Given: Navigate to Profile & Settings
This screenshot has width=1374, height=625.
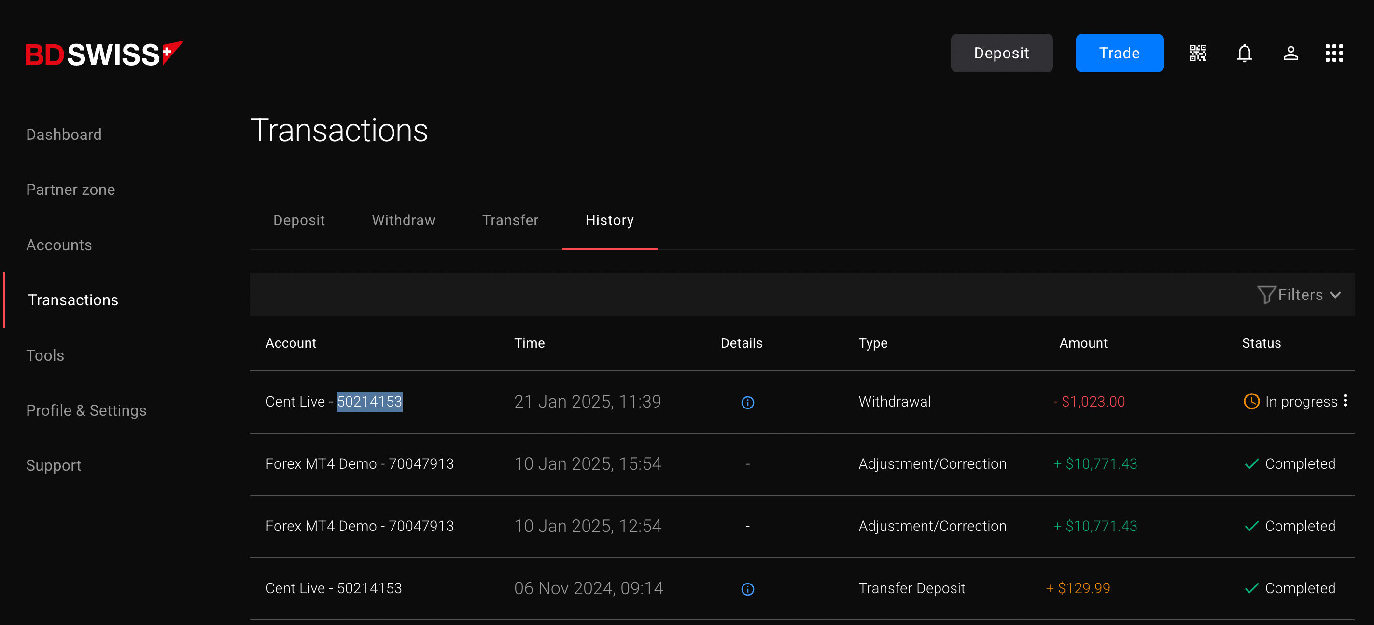Looking at the screenshot, I should point(86,410).
